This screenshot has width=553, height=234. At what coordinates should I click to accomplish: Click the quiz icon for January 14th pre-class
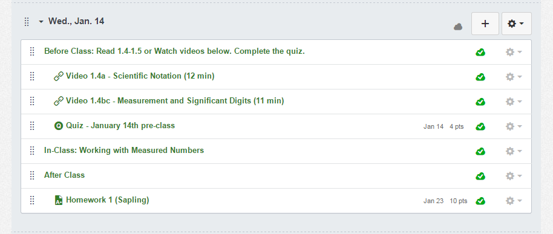point(59,126)
